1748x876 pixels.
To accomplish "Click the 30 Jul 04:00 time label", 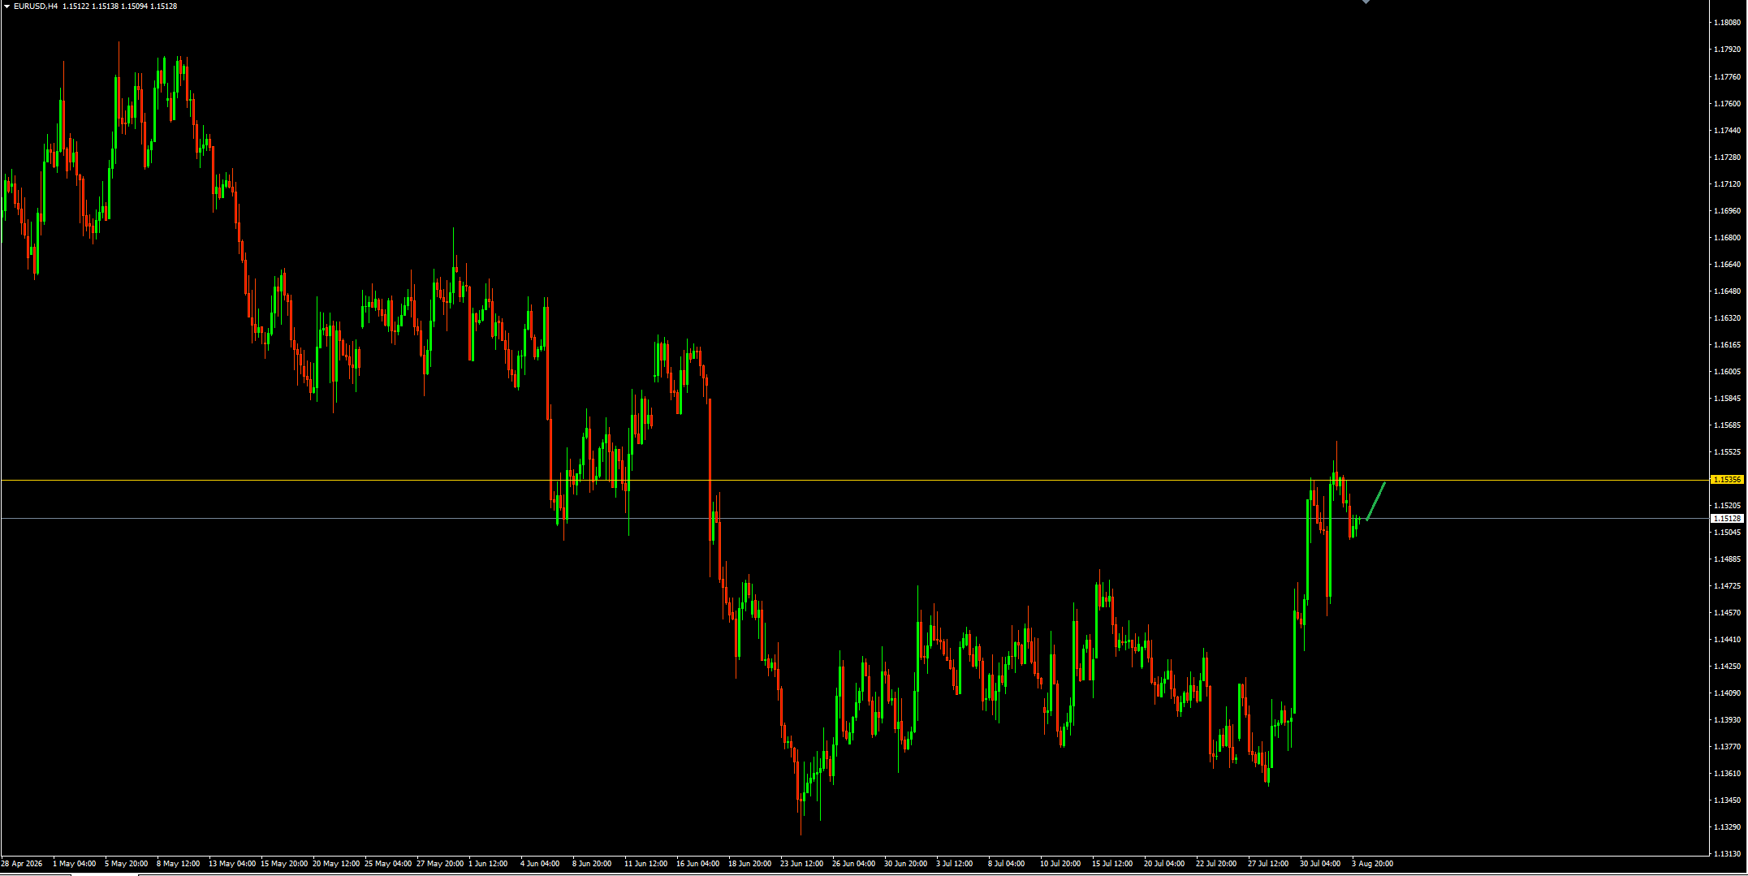I will click(1320, 864).
